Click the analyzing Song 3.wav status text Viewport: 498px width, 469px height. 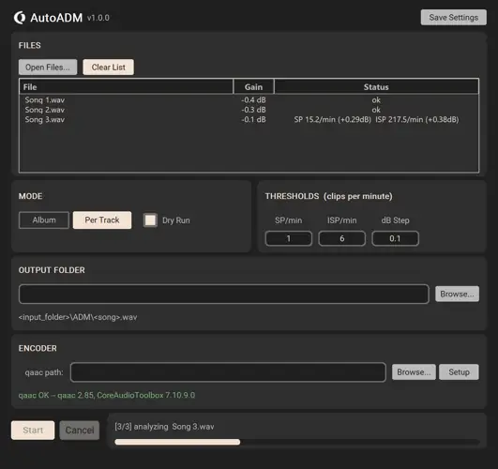tap(164, 427)
